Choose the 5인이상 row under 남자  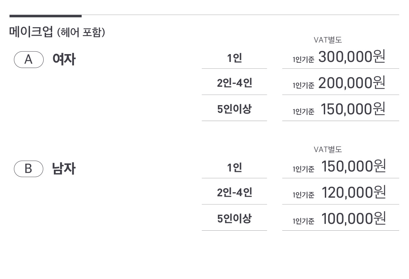pos(234,219)
